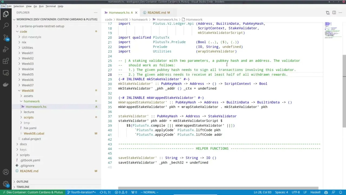
Task: Expand the OUTLINE section
Action: coord(22,181)
